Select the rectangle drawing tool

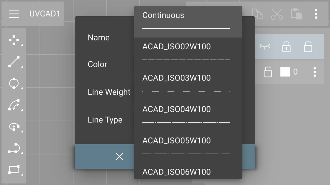(14, 170)
